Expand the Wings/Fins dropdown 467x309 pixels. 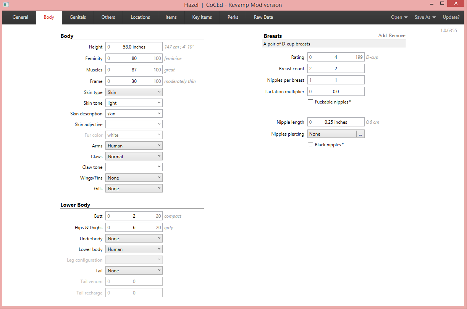(134, 178)
